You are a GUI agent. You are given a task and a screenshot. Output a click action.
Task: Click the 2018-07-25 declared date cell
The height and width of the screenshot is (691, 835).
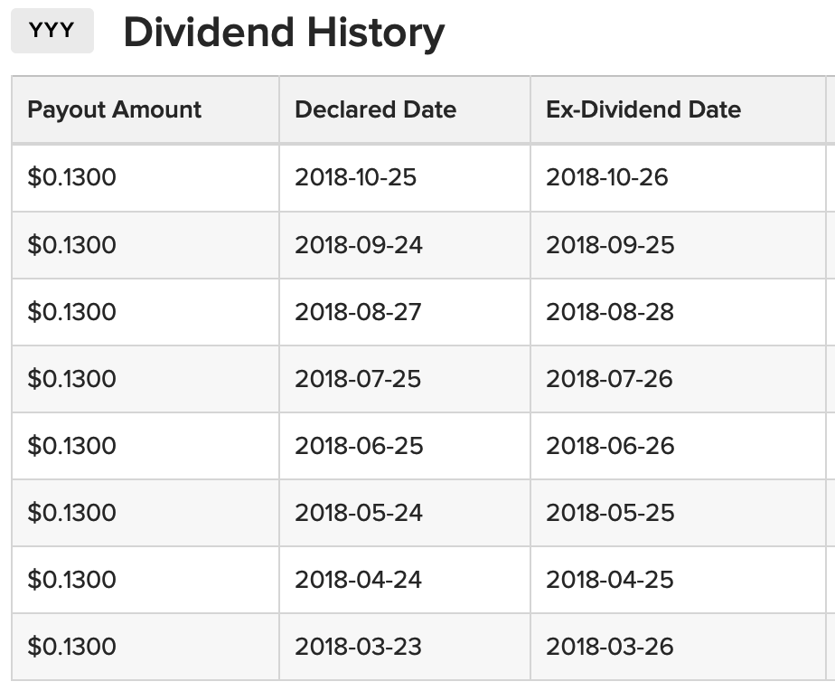point(358,379)
